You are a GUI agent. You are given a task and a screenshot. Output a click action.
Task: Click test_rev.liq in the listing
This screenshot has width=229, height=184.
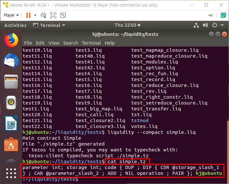149,91
